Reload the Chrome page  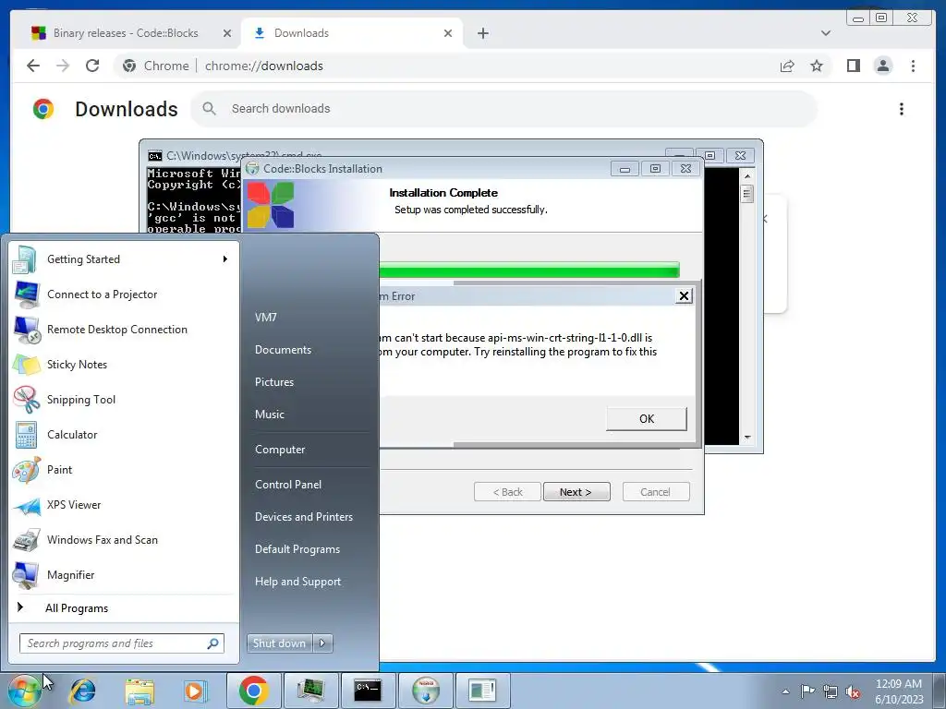click(x=92, y=66)
